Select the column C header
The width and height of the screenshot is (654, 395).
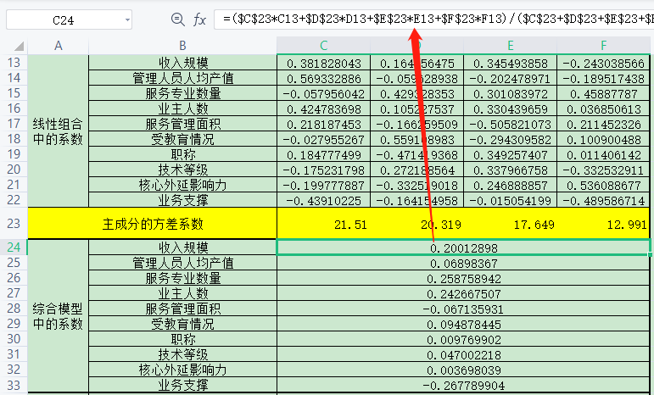pyautogui.click(x=323, y=45)
